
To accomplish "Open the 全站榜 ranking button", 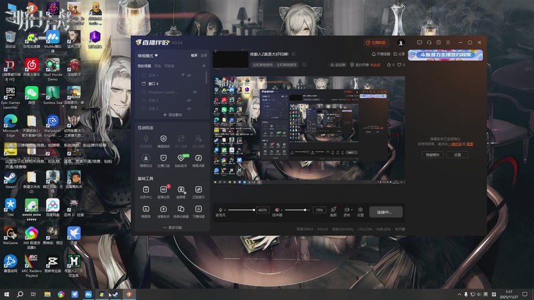I will coord(338,65).
